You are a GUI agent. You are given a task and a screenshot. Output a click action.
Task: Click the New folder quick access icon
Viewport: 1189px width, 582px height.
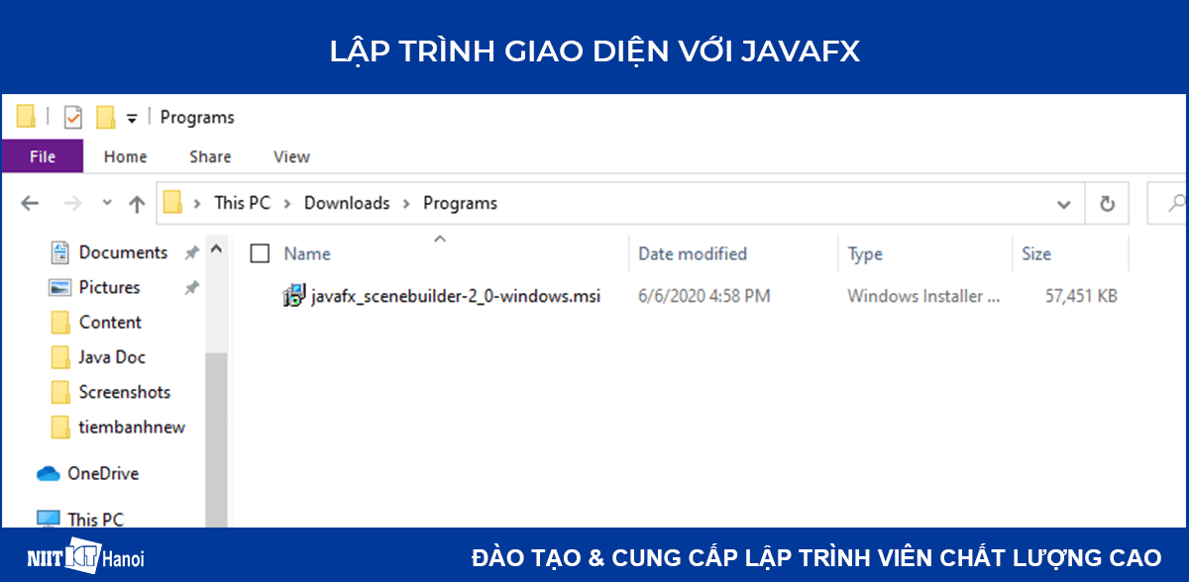coord(105,118)
